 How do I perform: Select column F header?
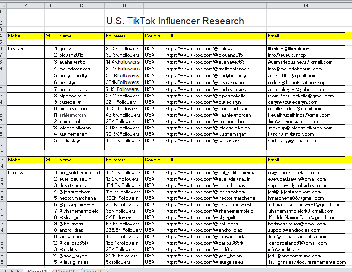(x=215, y=5)
